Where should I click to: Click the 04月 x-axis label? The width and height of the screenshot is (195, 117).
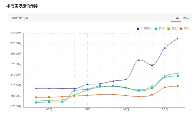[x=88, y=110]
